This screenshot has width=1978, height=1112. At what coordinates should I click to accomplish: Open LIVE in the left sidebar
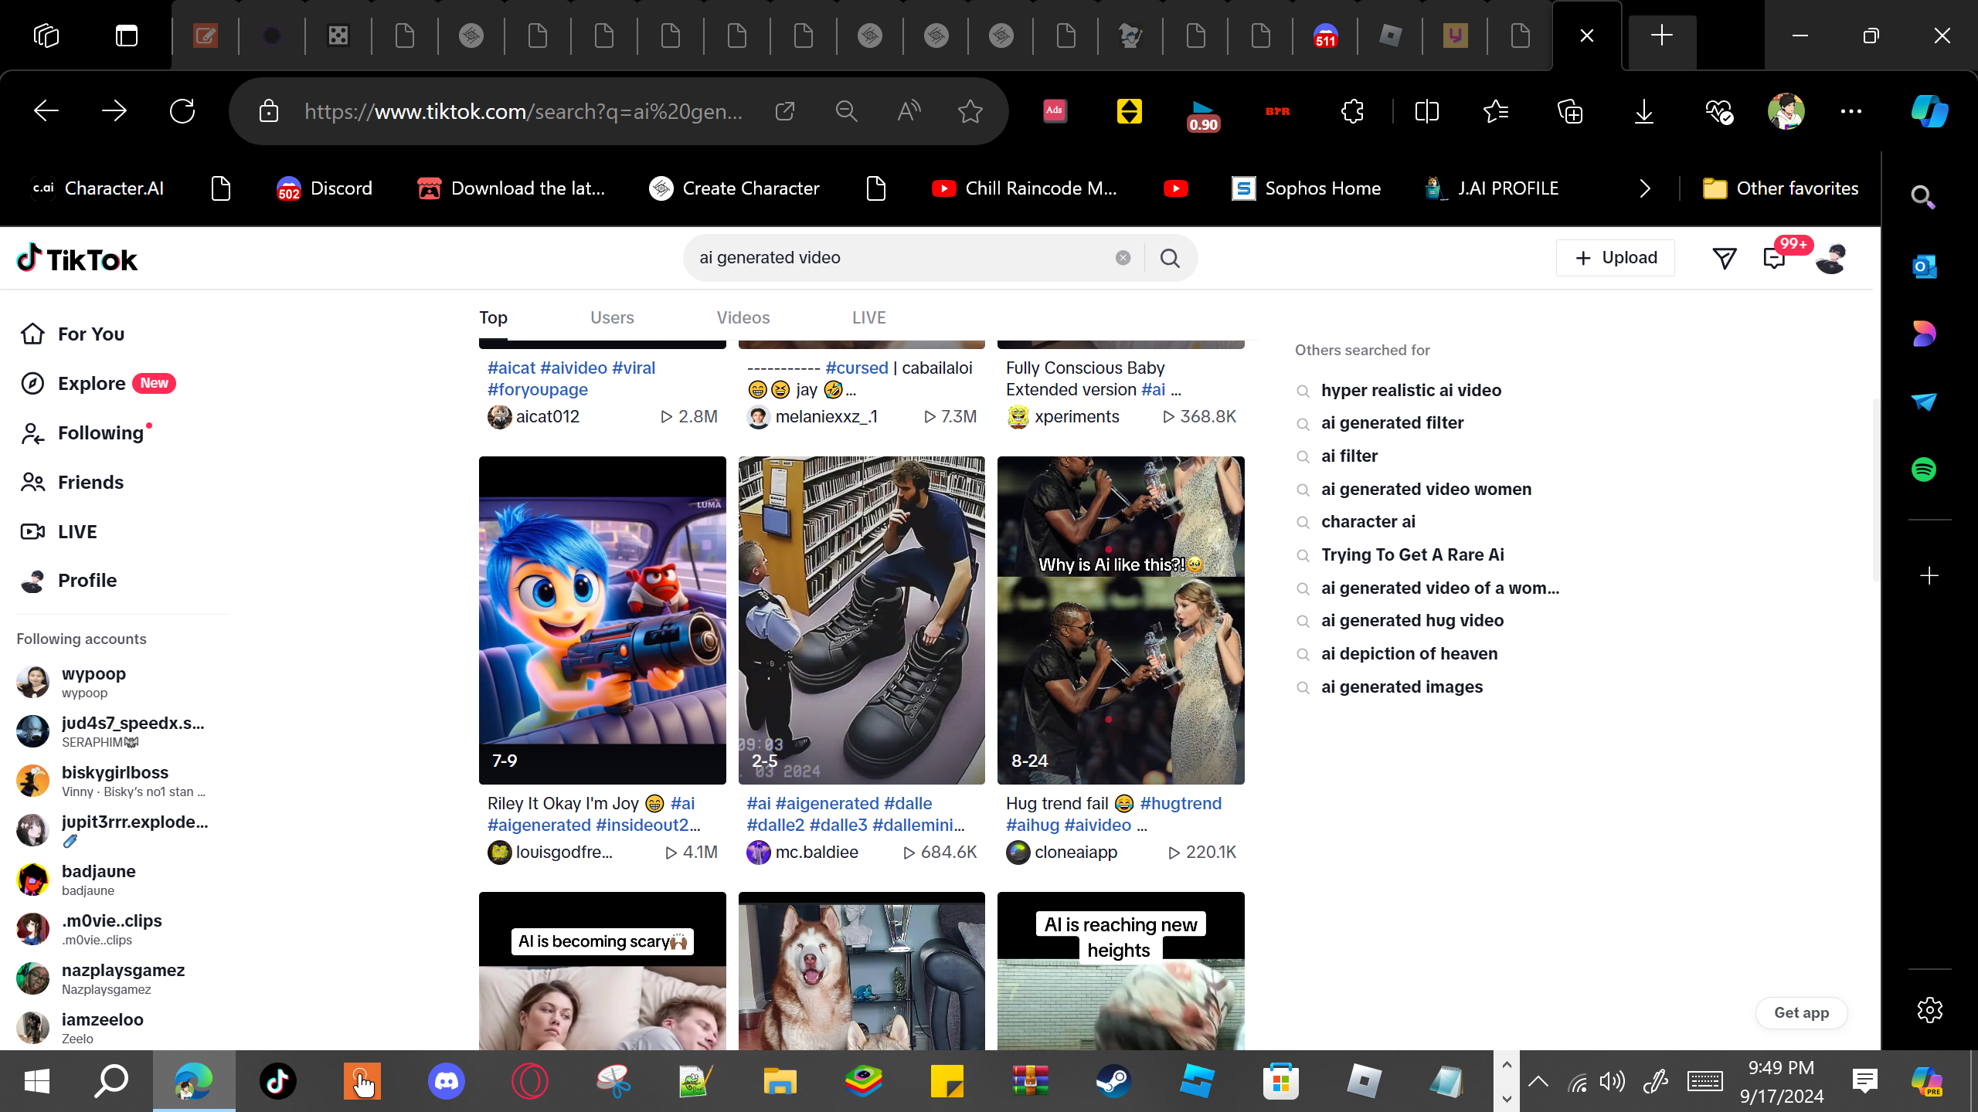(x=77, y=531)
